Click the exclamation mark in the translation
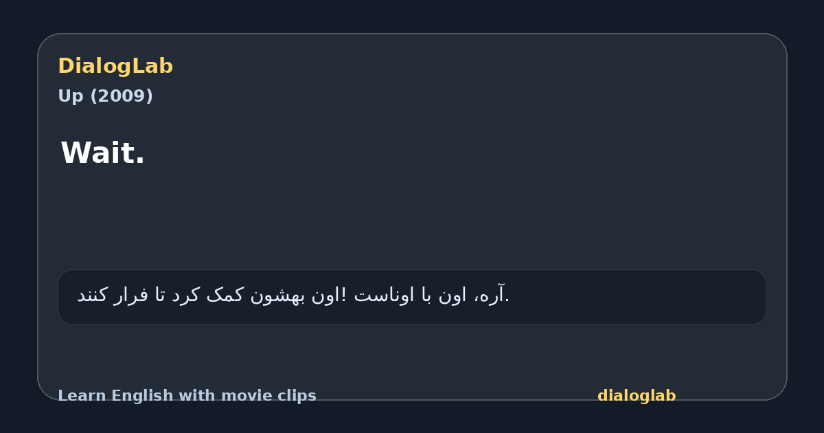The width and height of the screenshot is (824, 433). [x=344, y=296]
